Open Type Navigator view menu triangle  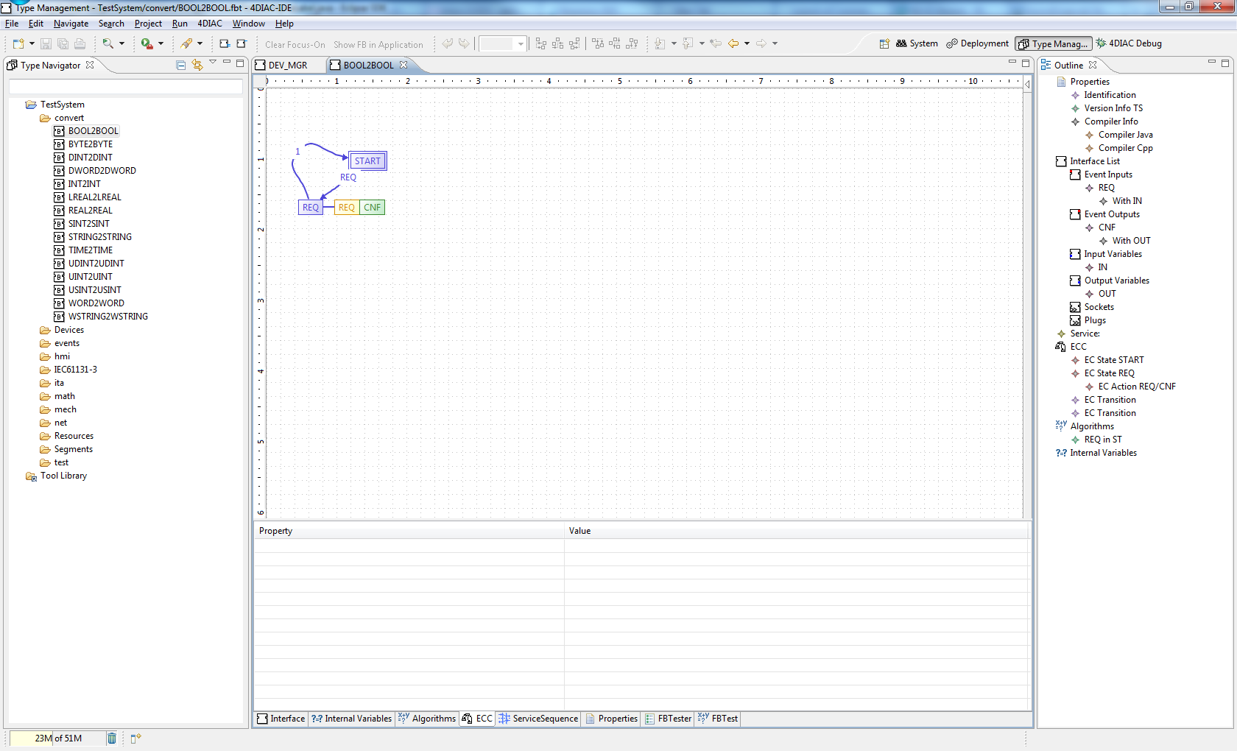coord(213,62)
